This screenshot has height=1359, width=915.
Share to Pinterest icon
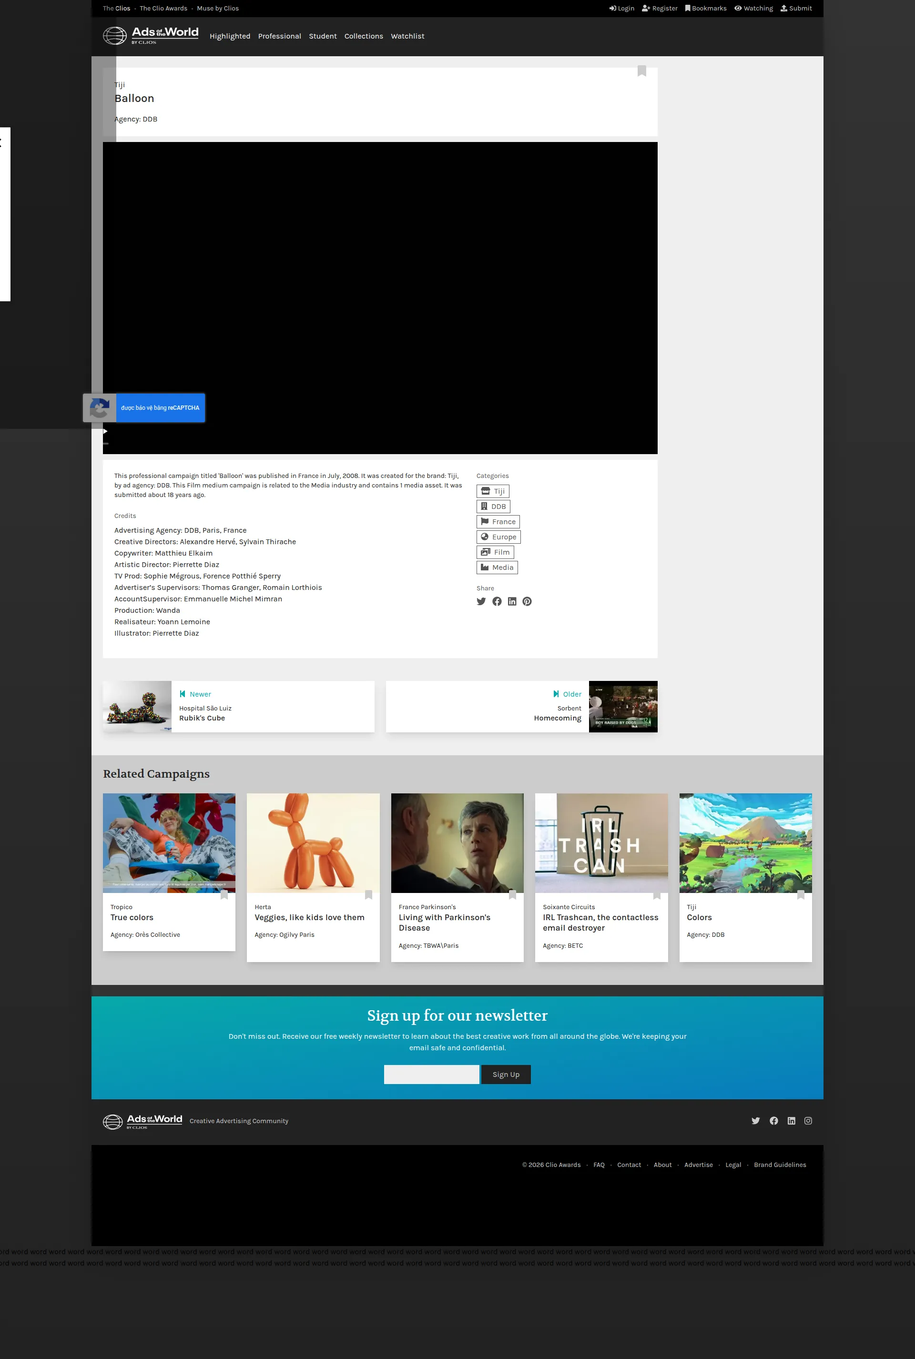tap(527, 602)
